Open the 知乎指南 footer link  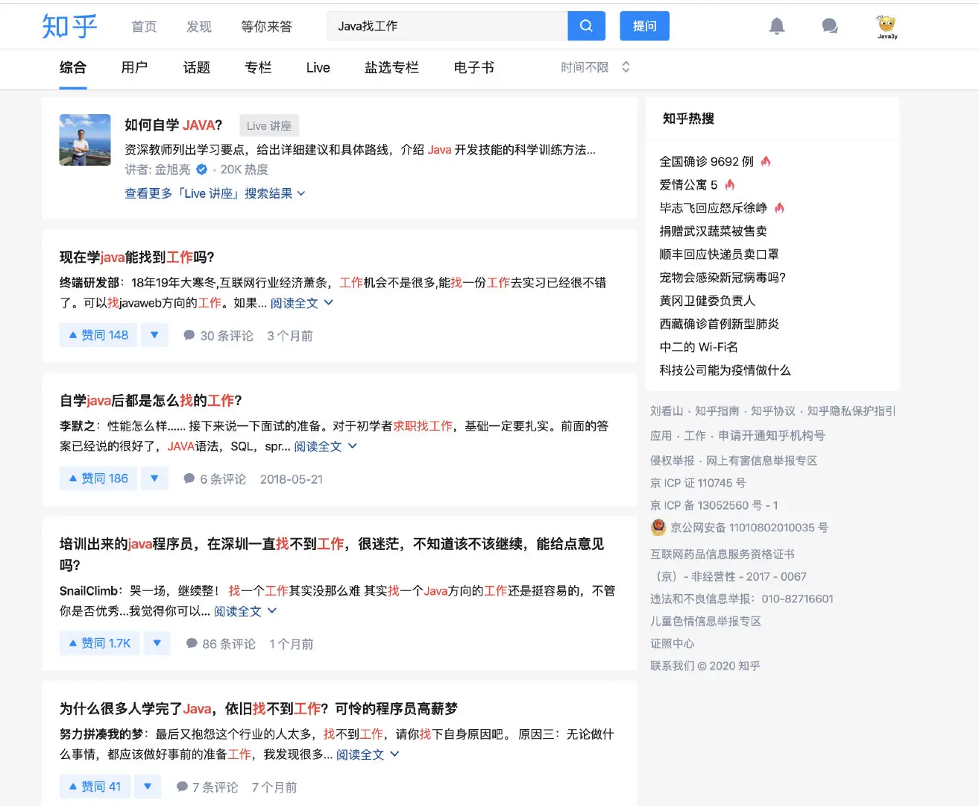[717, 410]
